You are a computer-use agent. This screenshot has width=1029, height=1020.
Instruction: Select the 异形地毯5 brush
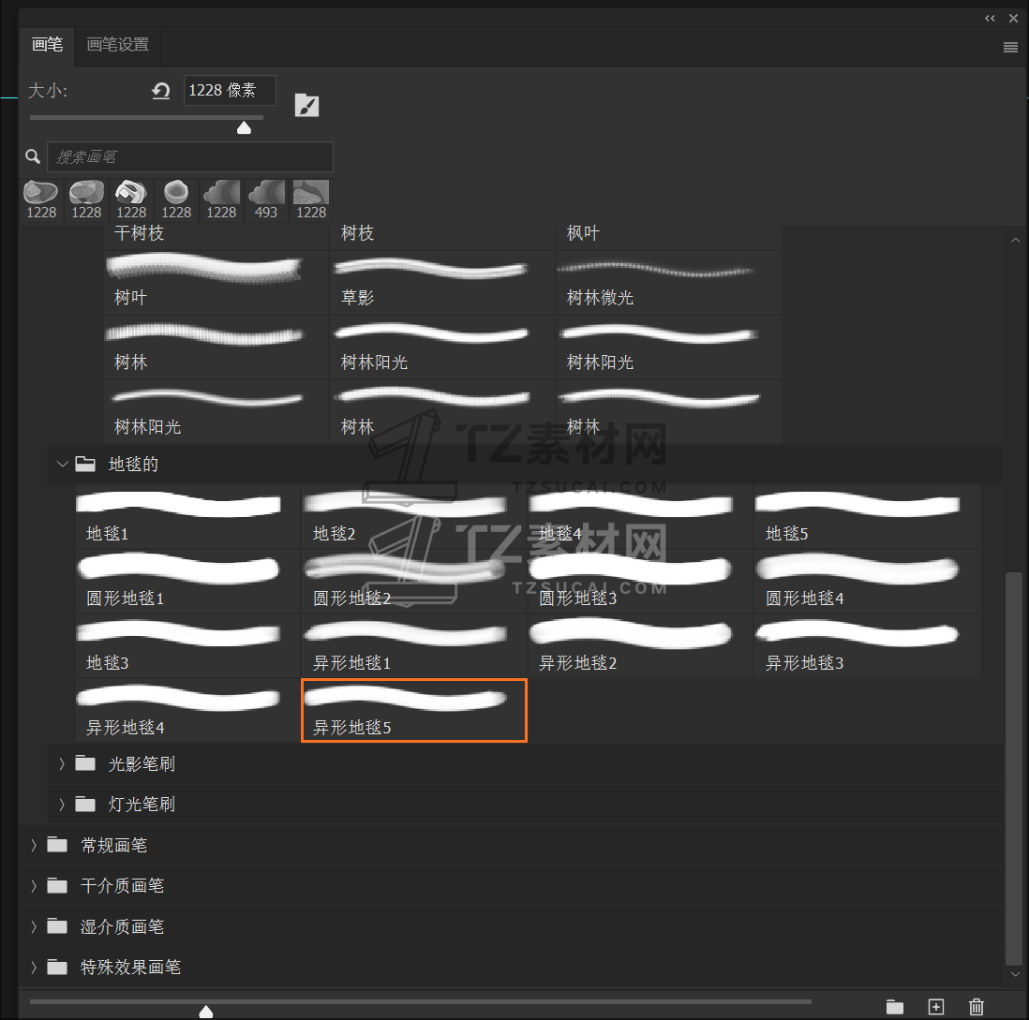tap(414, 710)
